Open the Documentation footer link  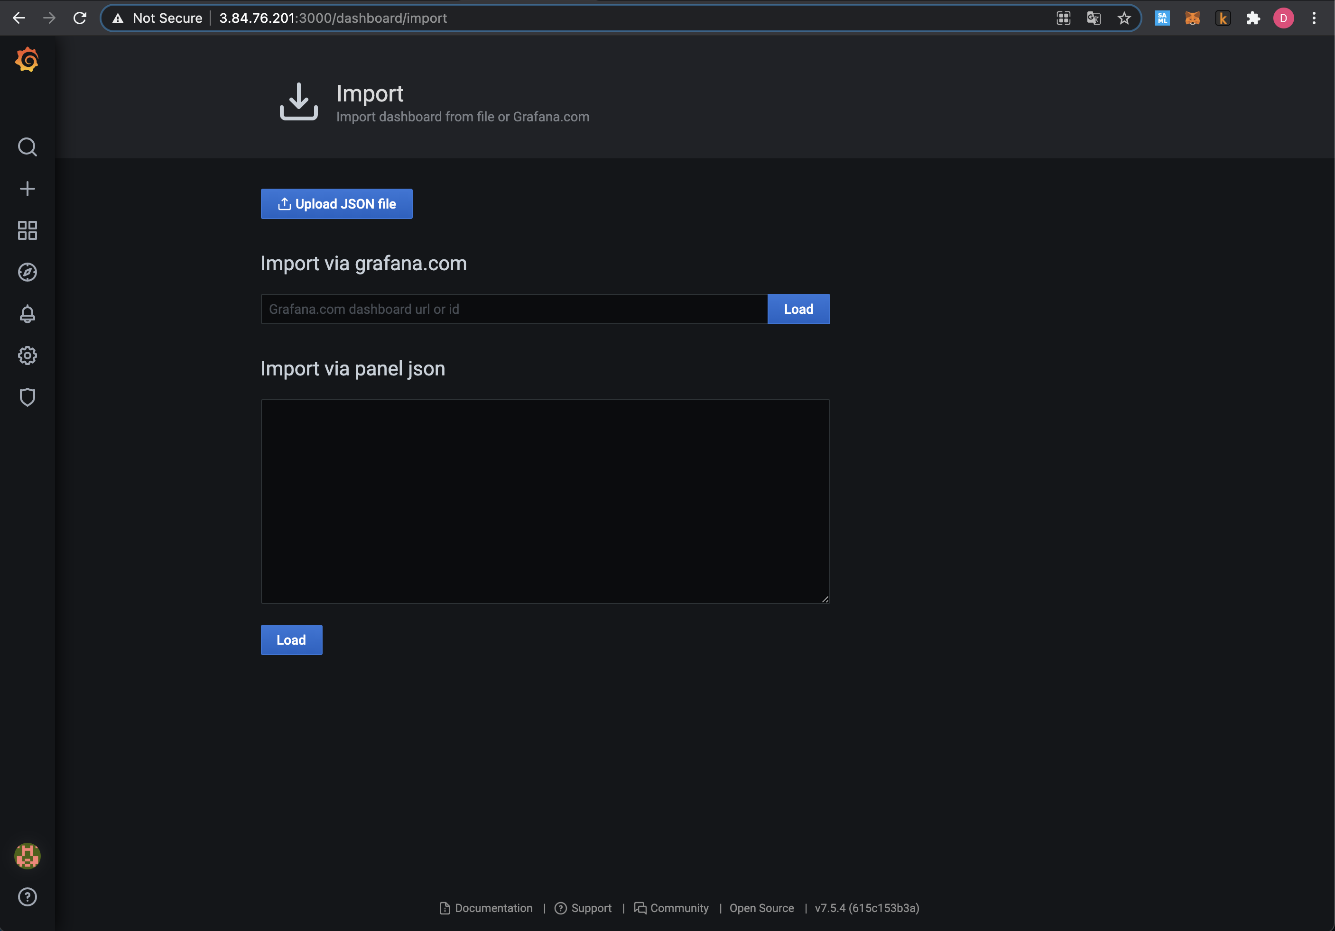(x=493, y=908)
